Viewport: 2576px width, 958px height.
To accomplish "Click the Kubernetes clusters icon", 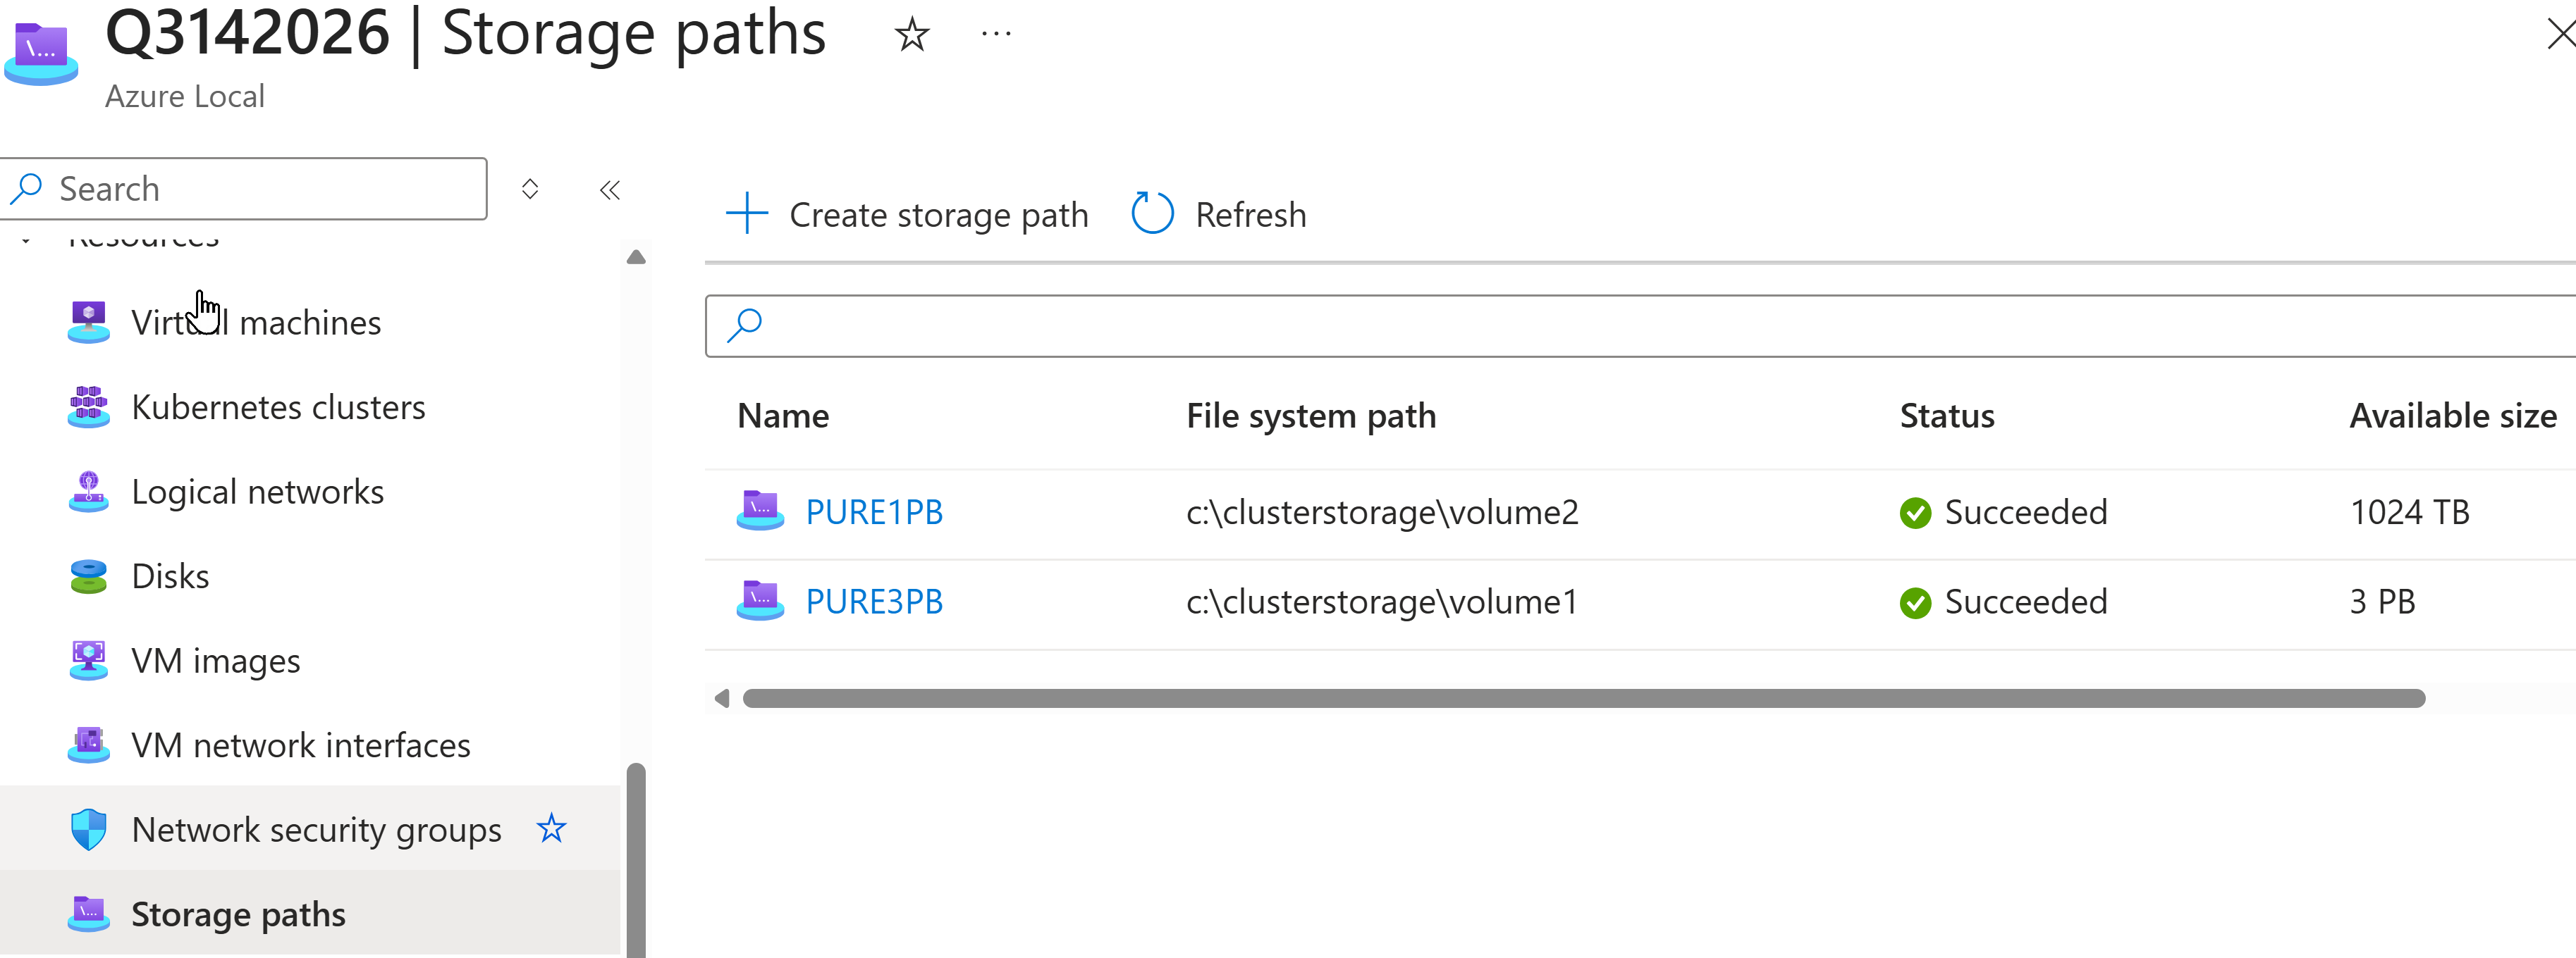I will (88, 408).
